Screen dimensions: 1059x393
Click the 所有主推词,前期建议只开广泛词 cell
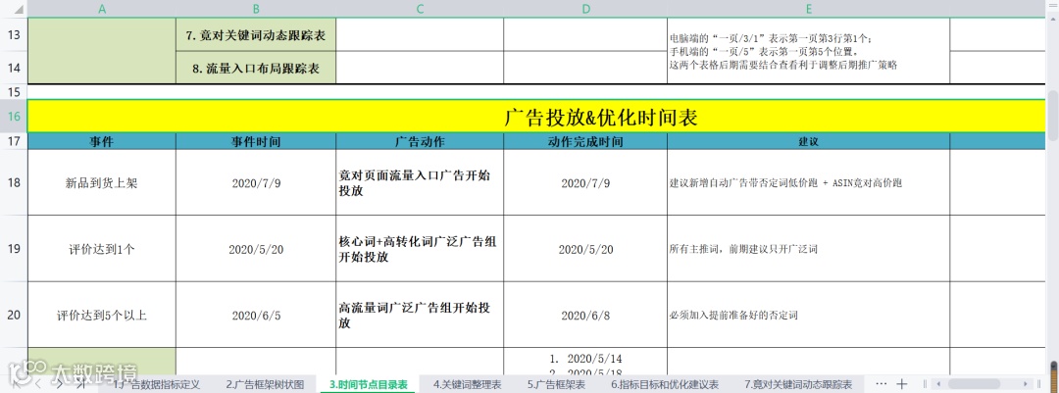tap(808, 249)
